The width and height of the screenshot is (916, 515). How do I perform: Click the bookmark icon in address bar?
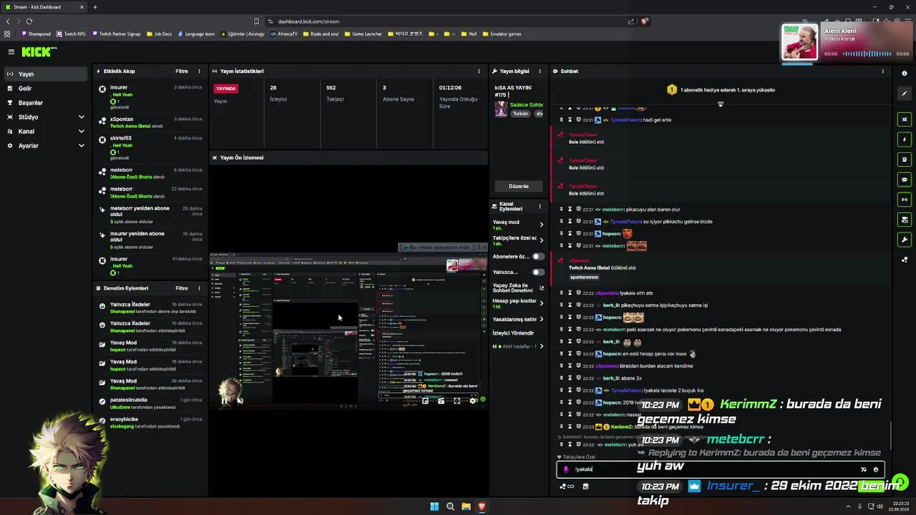pyautogui.click(x=256, y=21)
